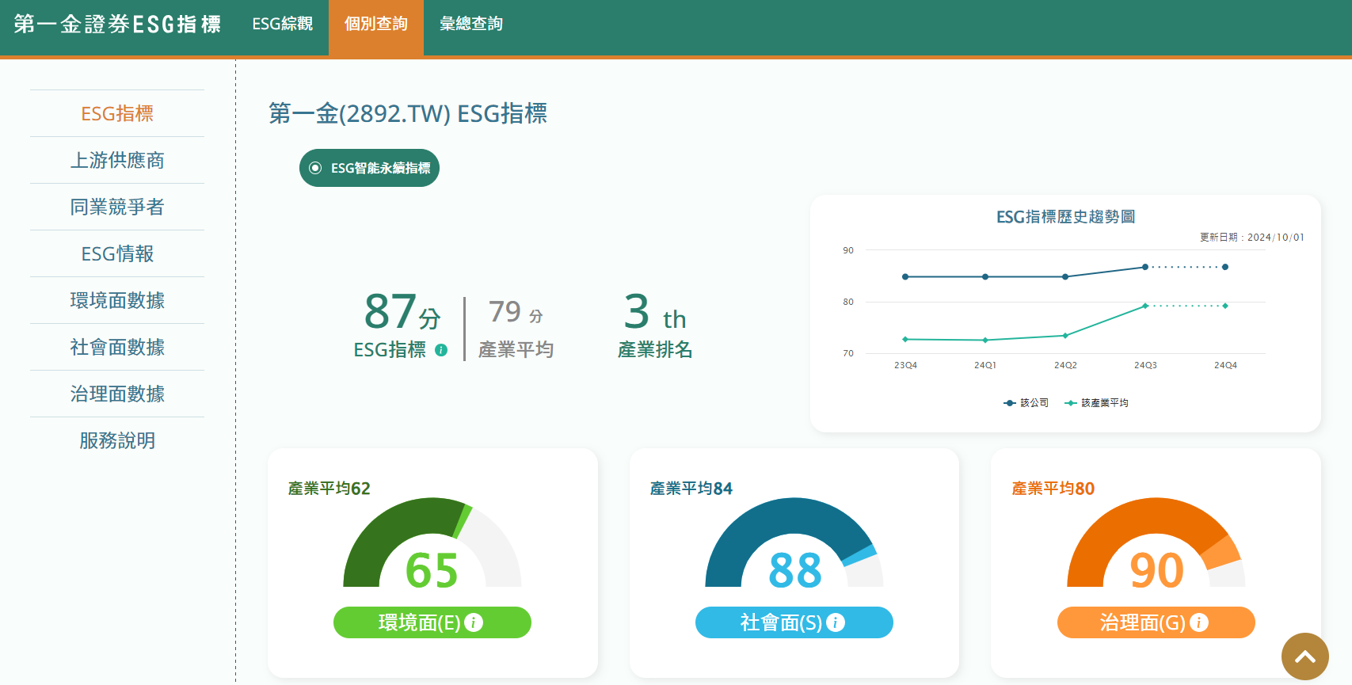
Task: Click the scroll-to-top arrow button
Action: tap(1304, 656)
